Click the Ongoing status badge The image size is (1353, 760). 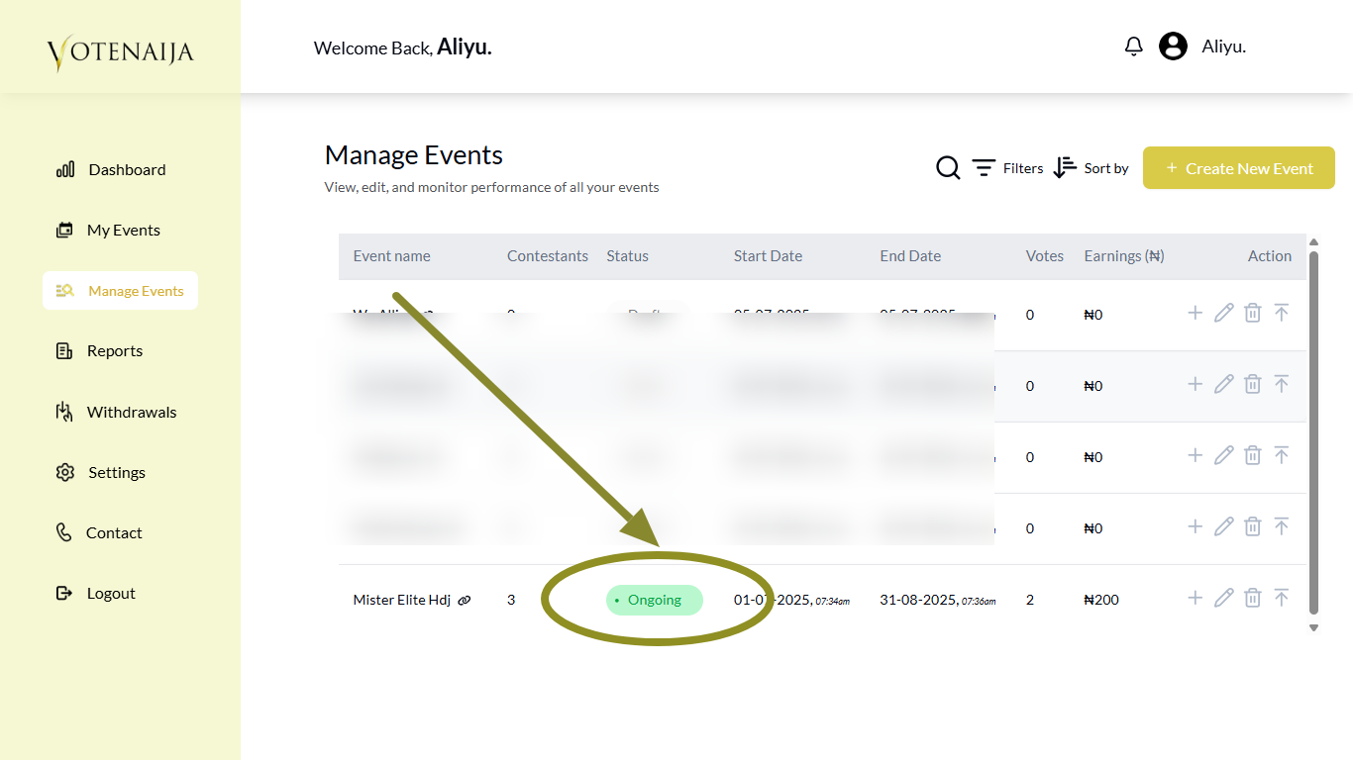(x=654, y=600)
